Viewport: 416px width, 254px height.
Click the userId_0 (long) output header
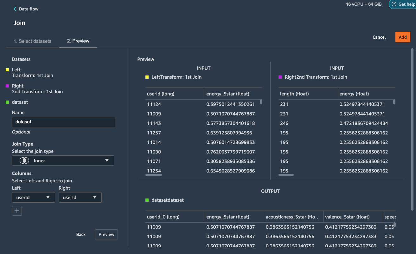point(163,217)
